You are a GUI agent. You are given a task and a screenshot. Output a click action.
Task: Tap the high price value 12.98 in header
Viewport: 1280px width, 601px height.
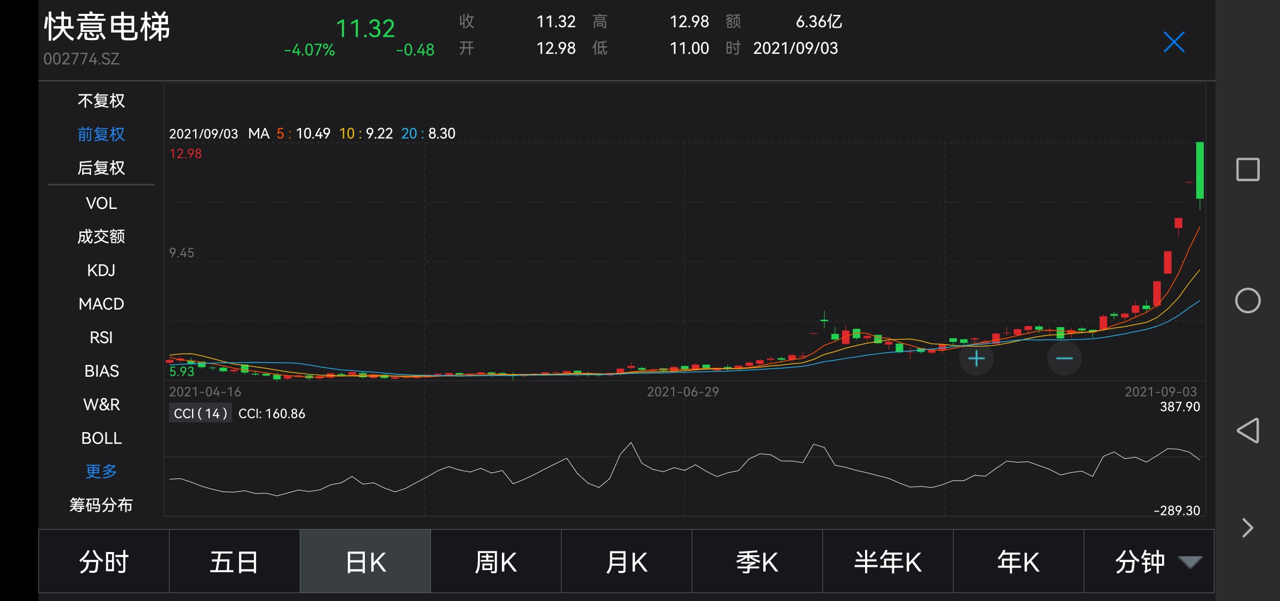point(689,21)
